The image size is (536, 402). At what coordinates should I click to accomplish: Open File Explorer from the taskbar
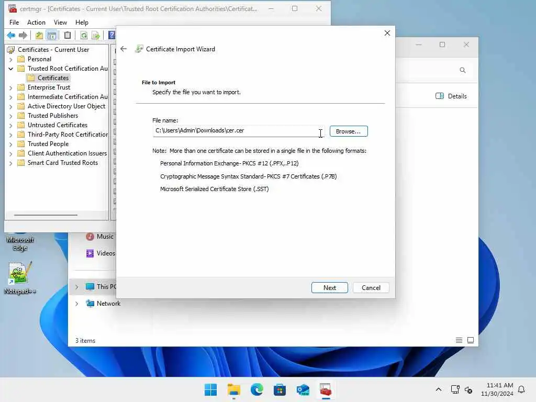coord(234,389)
